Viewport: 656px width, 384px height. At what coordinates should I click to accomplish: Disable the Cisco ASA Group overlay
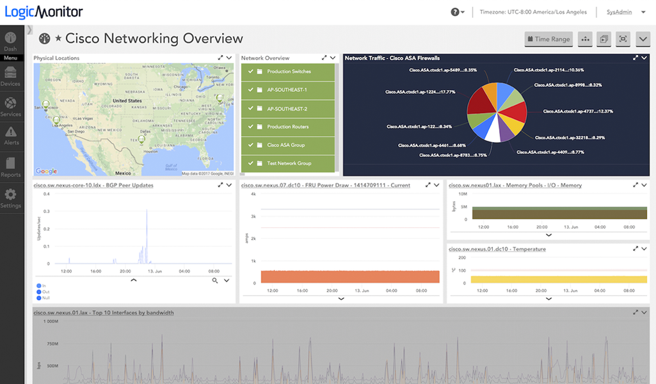[x=251, y=146]
